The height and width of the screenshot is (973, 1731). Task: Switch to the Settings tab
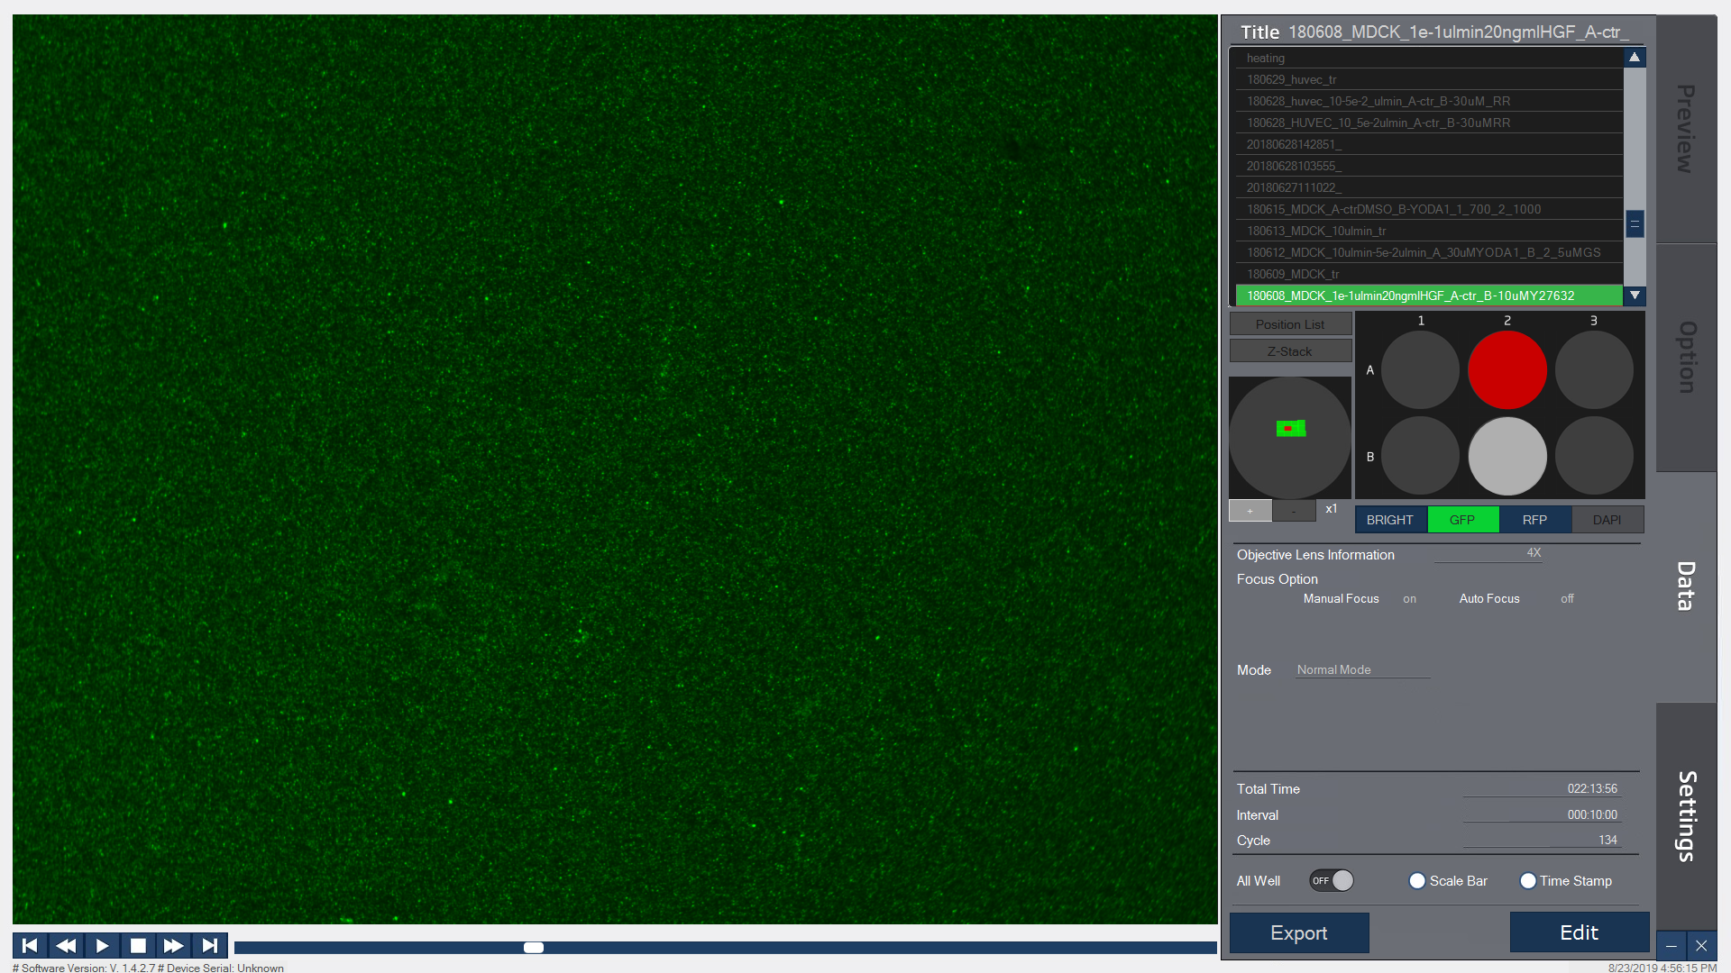click(1686, 815)
